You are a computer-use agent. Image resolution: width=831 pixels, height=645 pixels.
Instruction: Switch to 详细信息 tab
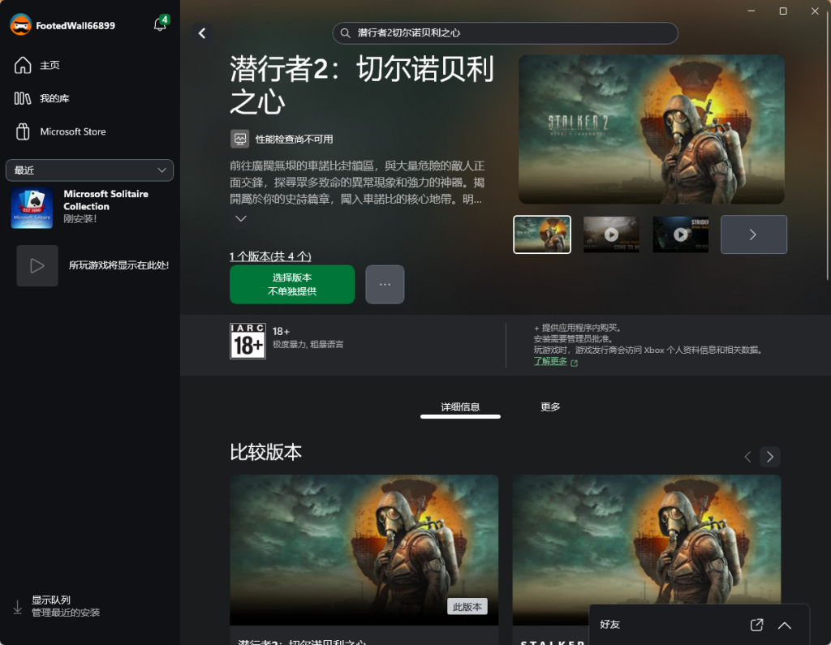(x=460, y=407)
